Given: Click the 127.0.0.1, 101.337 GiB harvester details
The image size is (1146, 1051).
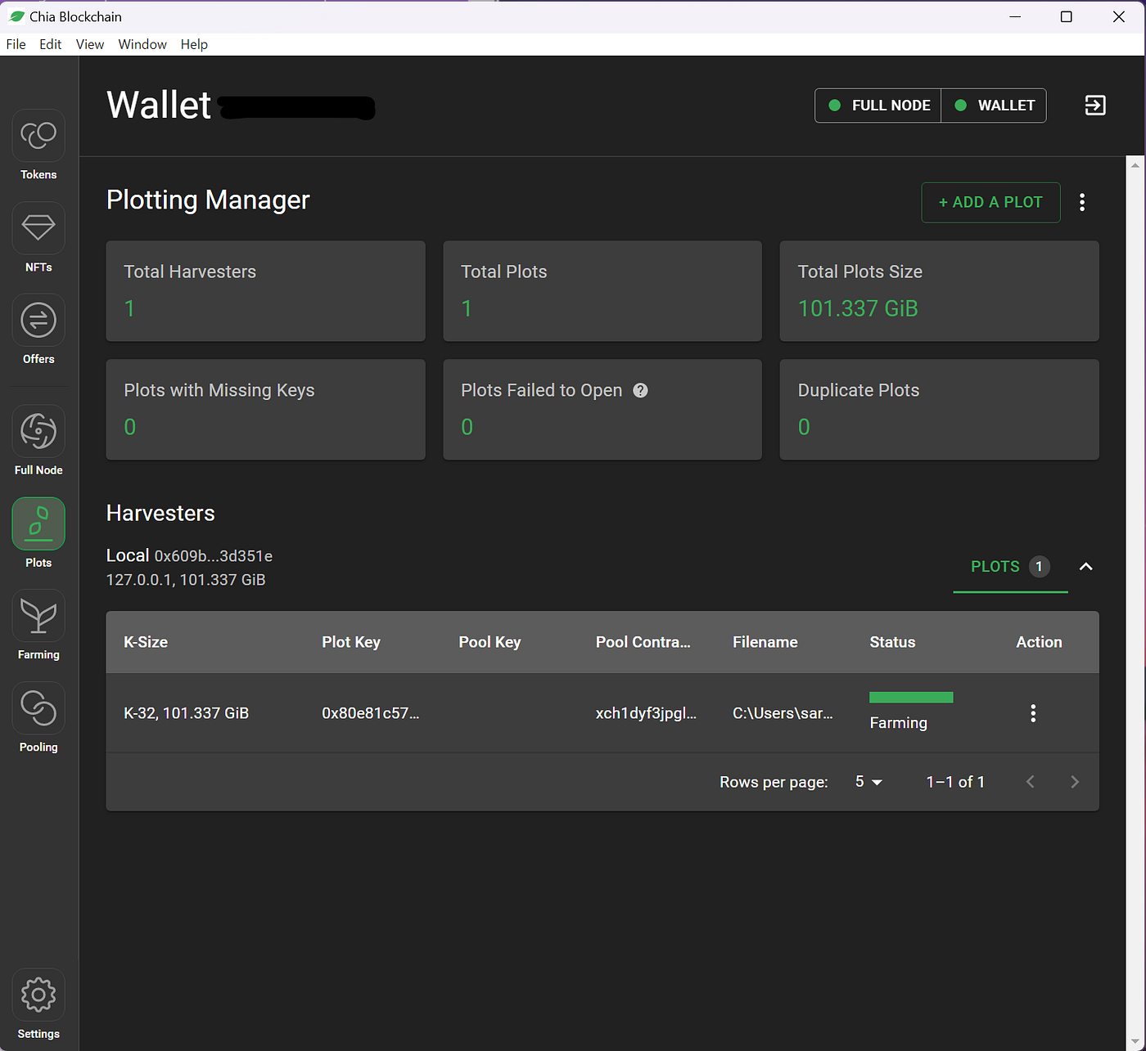Looking at the screenshot, I should 186,580.
